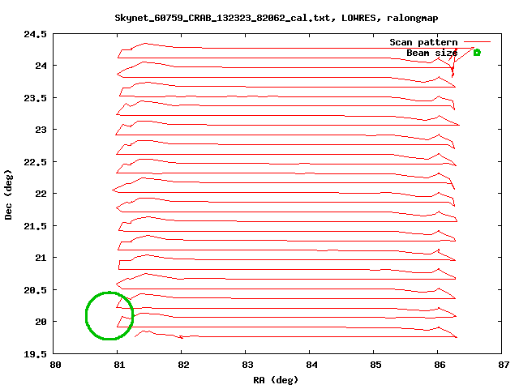
Task: Click the x-axis tick label 81
Action: (x=119, y=365)
